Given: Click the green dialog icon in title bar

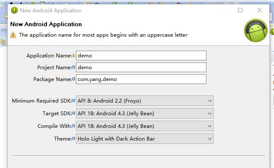Looking at the screenshot, I should [x=14, y=10].
